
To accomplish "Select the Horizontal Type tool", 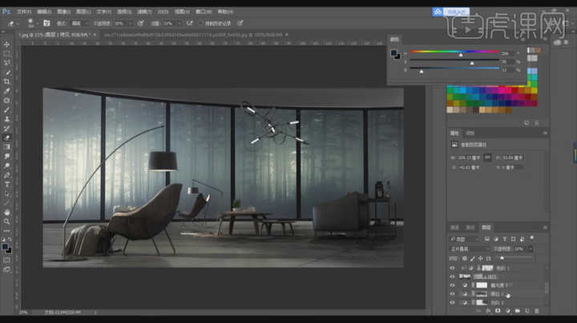I will 6,184.
